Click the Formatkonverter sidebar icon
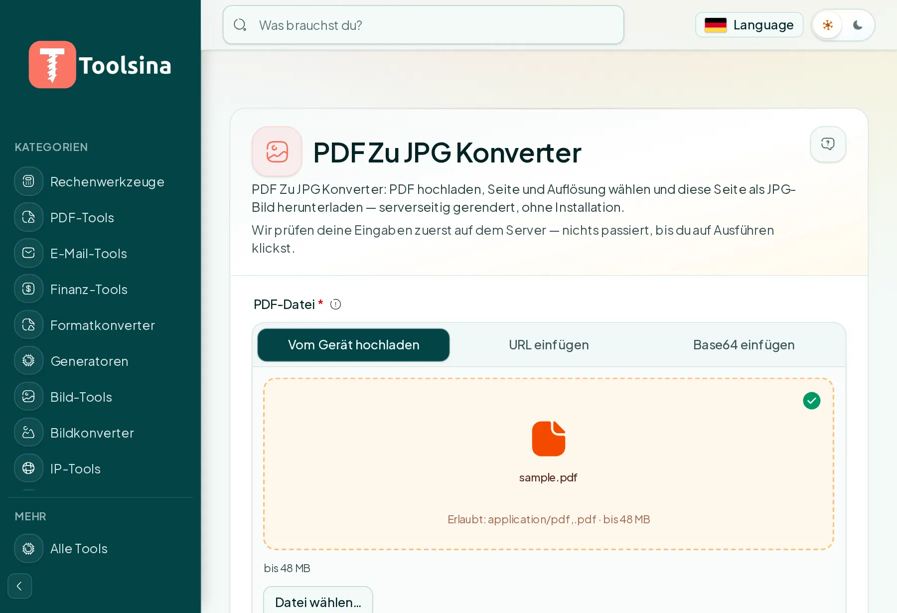Screen dimensions: 897x613 tap(29, 325)
